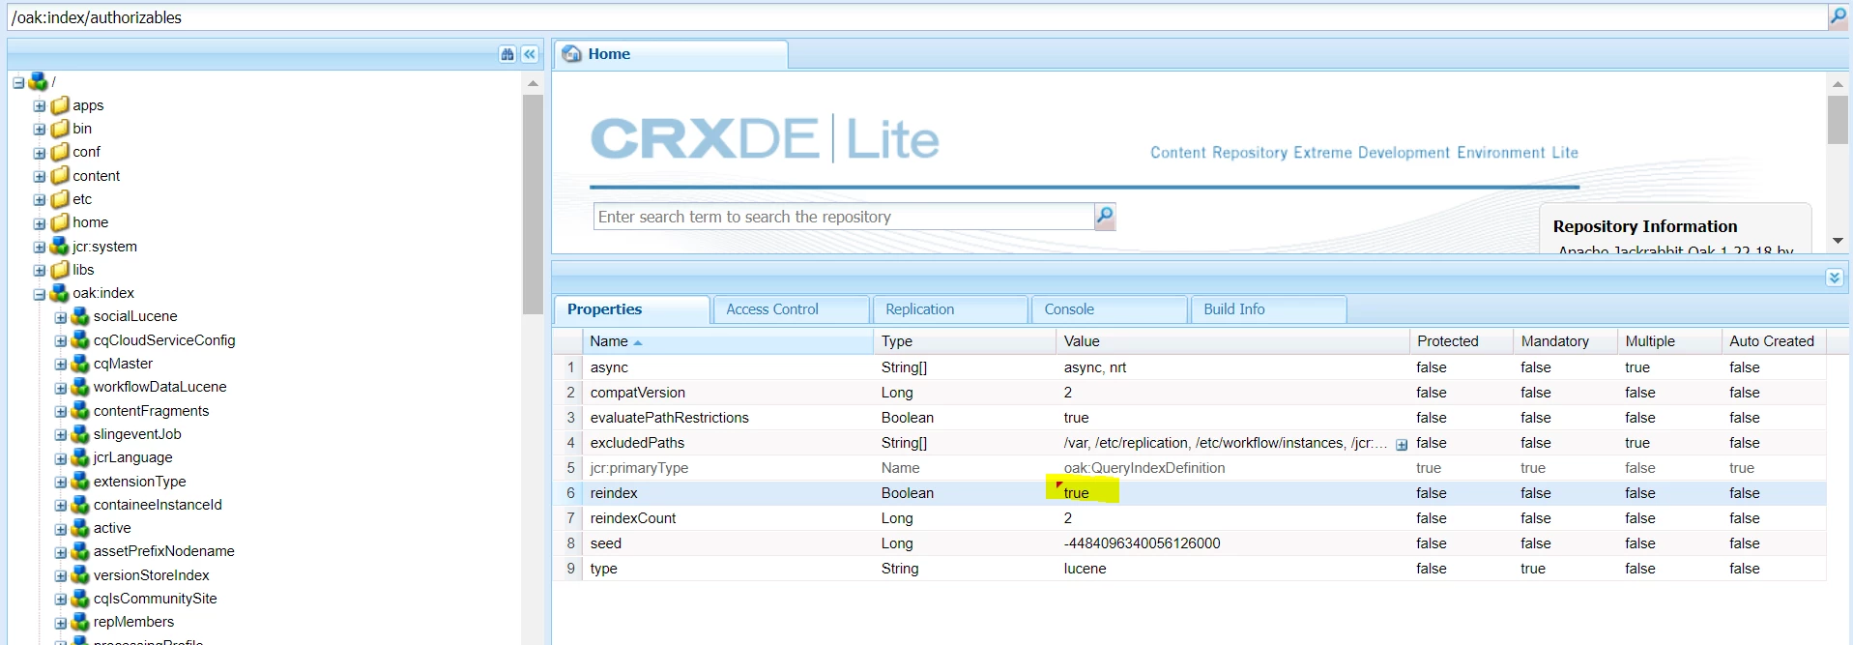Click the jcr:system node icon
Screen dimensions: 1853x645
(x=60, y=247)
